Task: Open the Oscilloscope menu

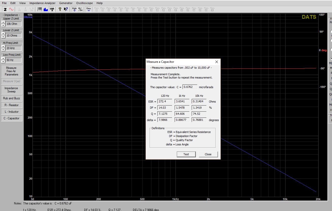Action: point(84,3)
